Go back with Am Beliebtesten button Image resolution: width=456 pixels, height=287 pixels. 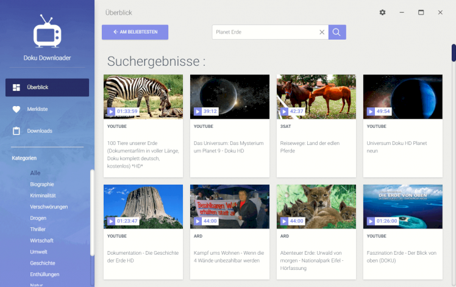(135, 32)
